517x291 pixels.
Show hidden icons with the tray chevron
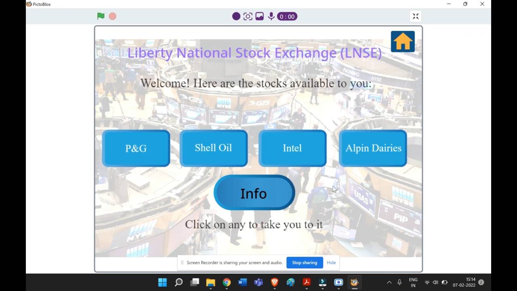click(389, 283)
